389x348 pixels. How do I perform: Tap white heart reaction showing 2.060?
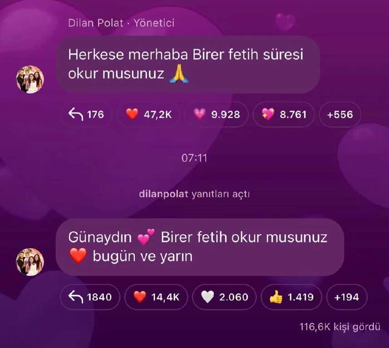(224, 297)
